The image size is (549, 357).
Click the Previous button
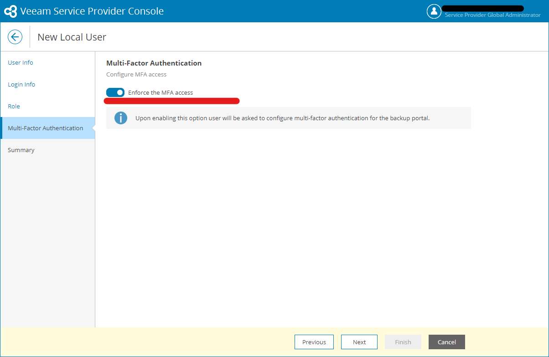tap(314, 342)
